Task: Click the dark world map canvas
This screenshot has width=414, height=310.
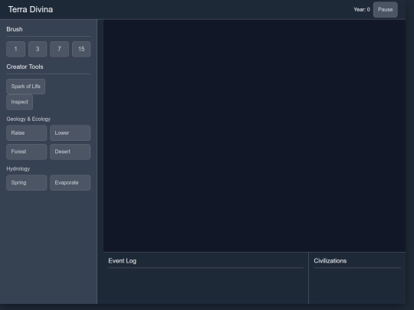Action: pos(255,135)
